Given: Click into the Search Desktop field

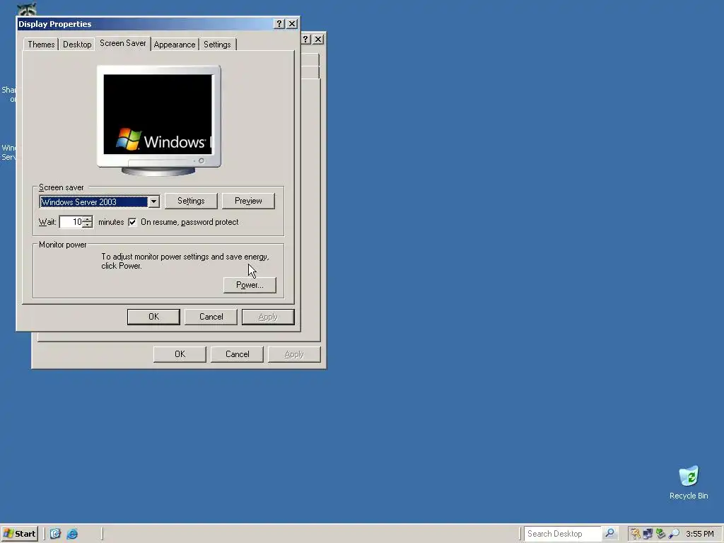Looking at the screenshot, I should [562, 533].
